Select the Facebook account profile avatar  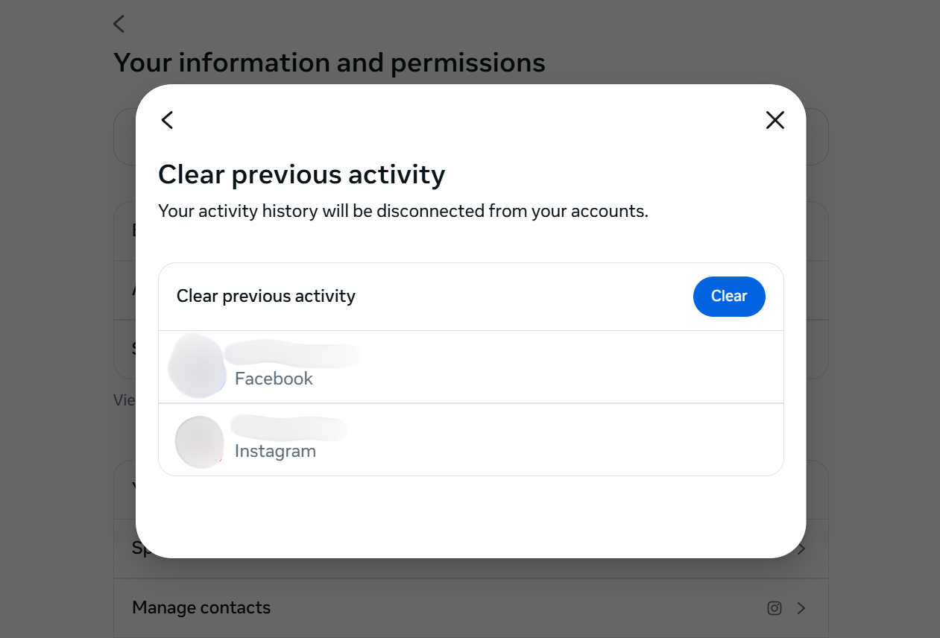pos(198,366)
